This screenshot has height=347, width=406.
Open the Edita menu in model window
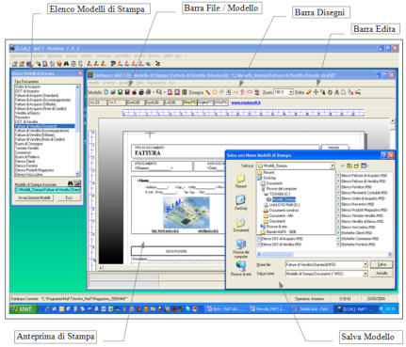[140, 83]
